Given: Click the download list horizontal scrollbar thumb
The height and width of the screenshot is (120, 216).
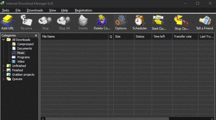Looking at the screenshot, I should [x=107, y=119].
